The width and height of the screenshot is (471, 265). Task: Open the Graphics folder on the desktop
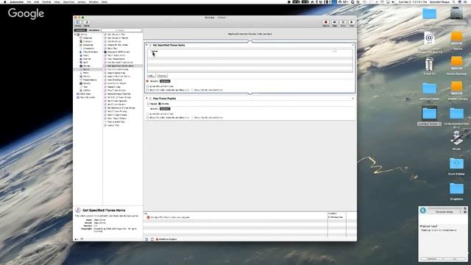pos(456,188)
